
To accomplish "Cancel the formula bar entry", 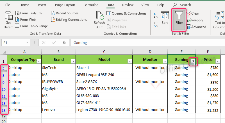I will pos(44,43).
